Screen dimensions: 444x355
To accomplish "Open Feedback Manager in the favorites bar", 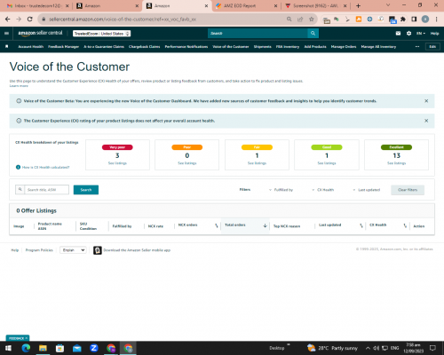I will click(63, 47).
